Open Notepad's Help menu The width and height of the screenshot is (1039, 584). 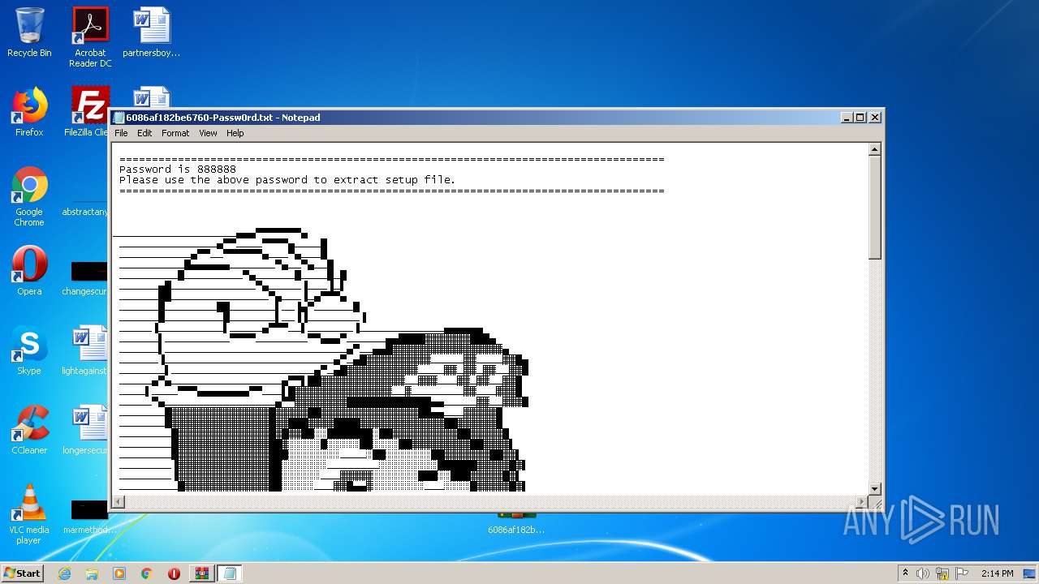[x=235, y=133]
